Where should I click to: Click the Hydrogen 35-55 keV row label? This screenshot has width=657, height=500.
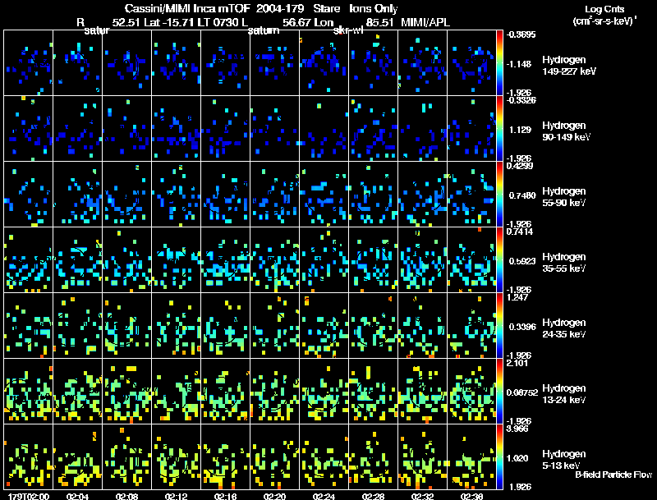[564, 263]
